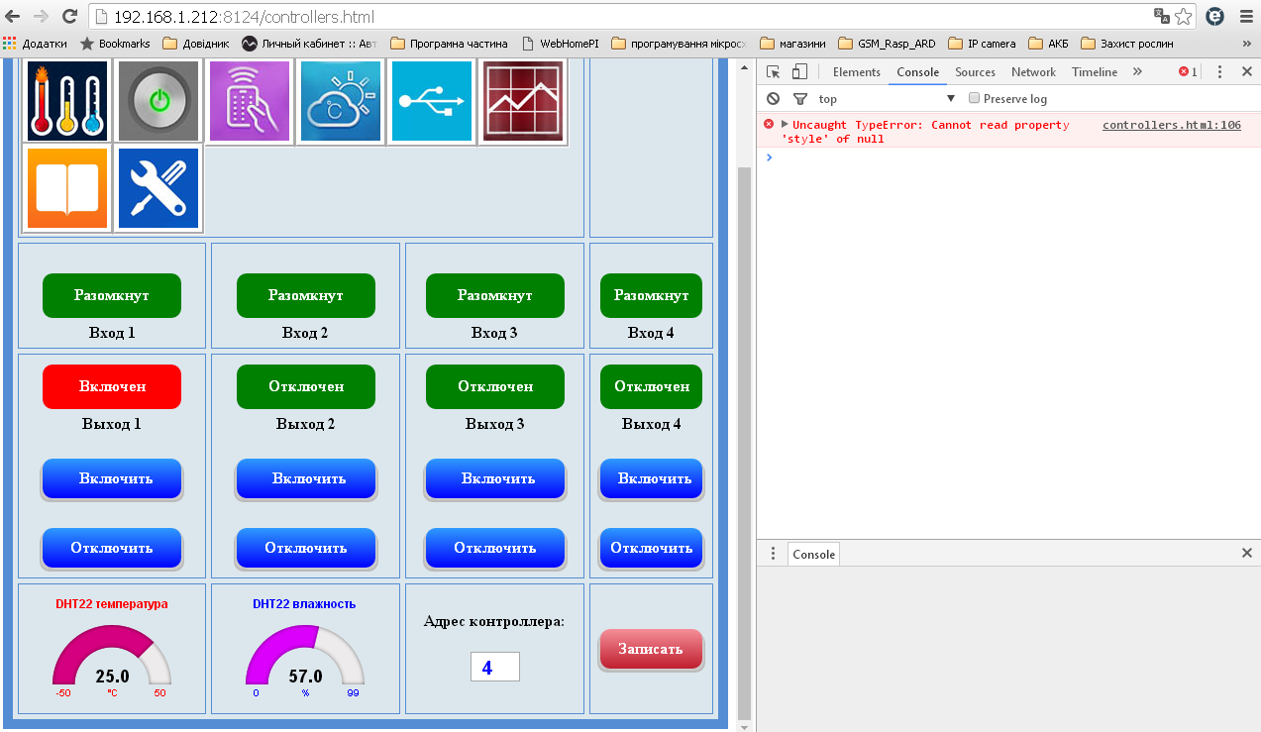
Task: Open the магазини bookmarks folder
Action: (793, 44)
